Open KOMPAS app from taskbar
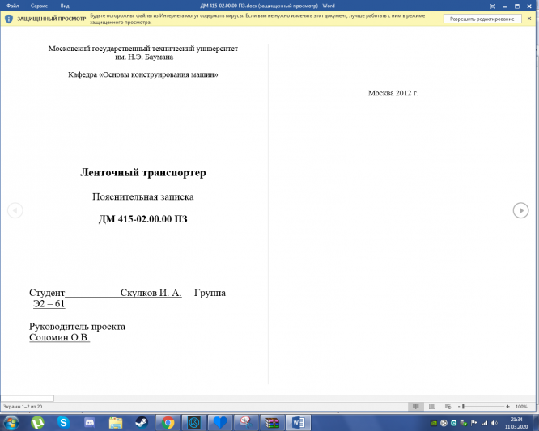The height and width of the screenshot is (431, 539). click(x=194, y=422)
